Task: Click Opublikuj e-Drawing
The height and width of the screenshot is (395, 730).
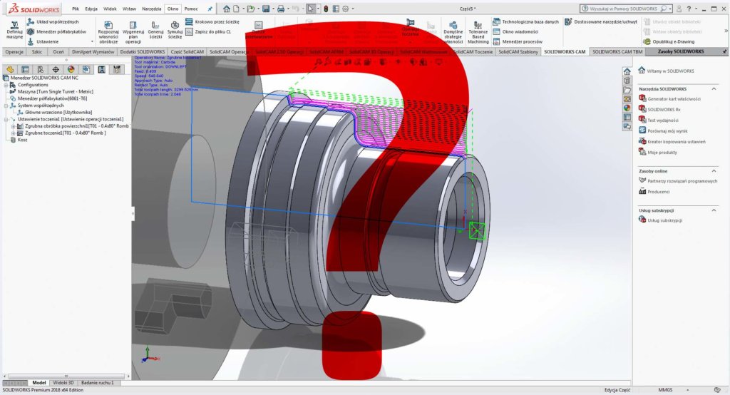Action: (669, 41)
